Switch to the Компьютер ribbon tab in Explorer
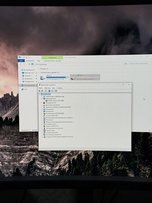 click(30, 61)
